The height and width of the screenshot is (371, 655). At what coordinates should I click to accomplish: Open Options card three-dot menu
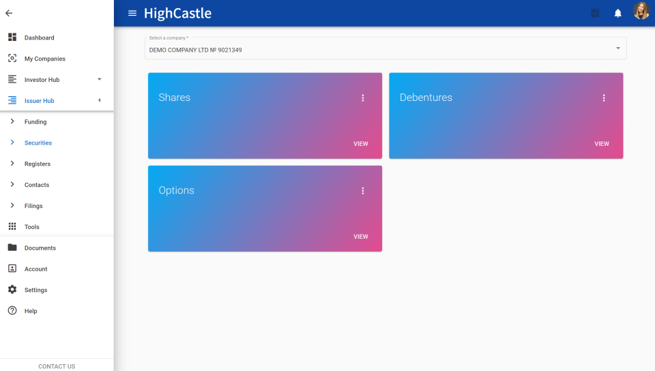363,191
